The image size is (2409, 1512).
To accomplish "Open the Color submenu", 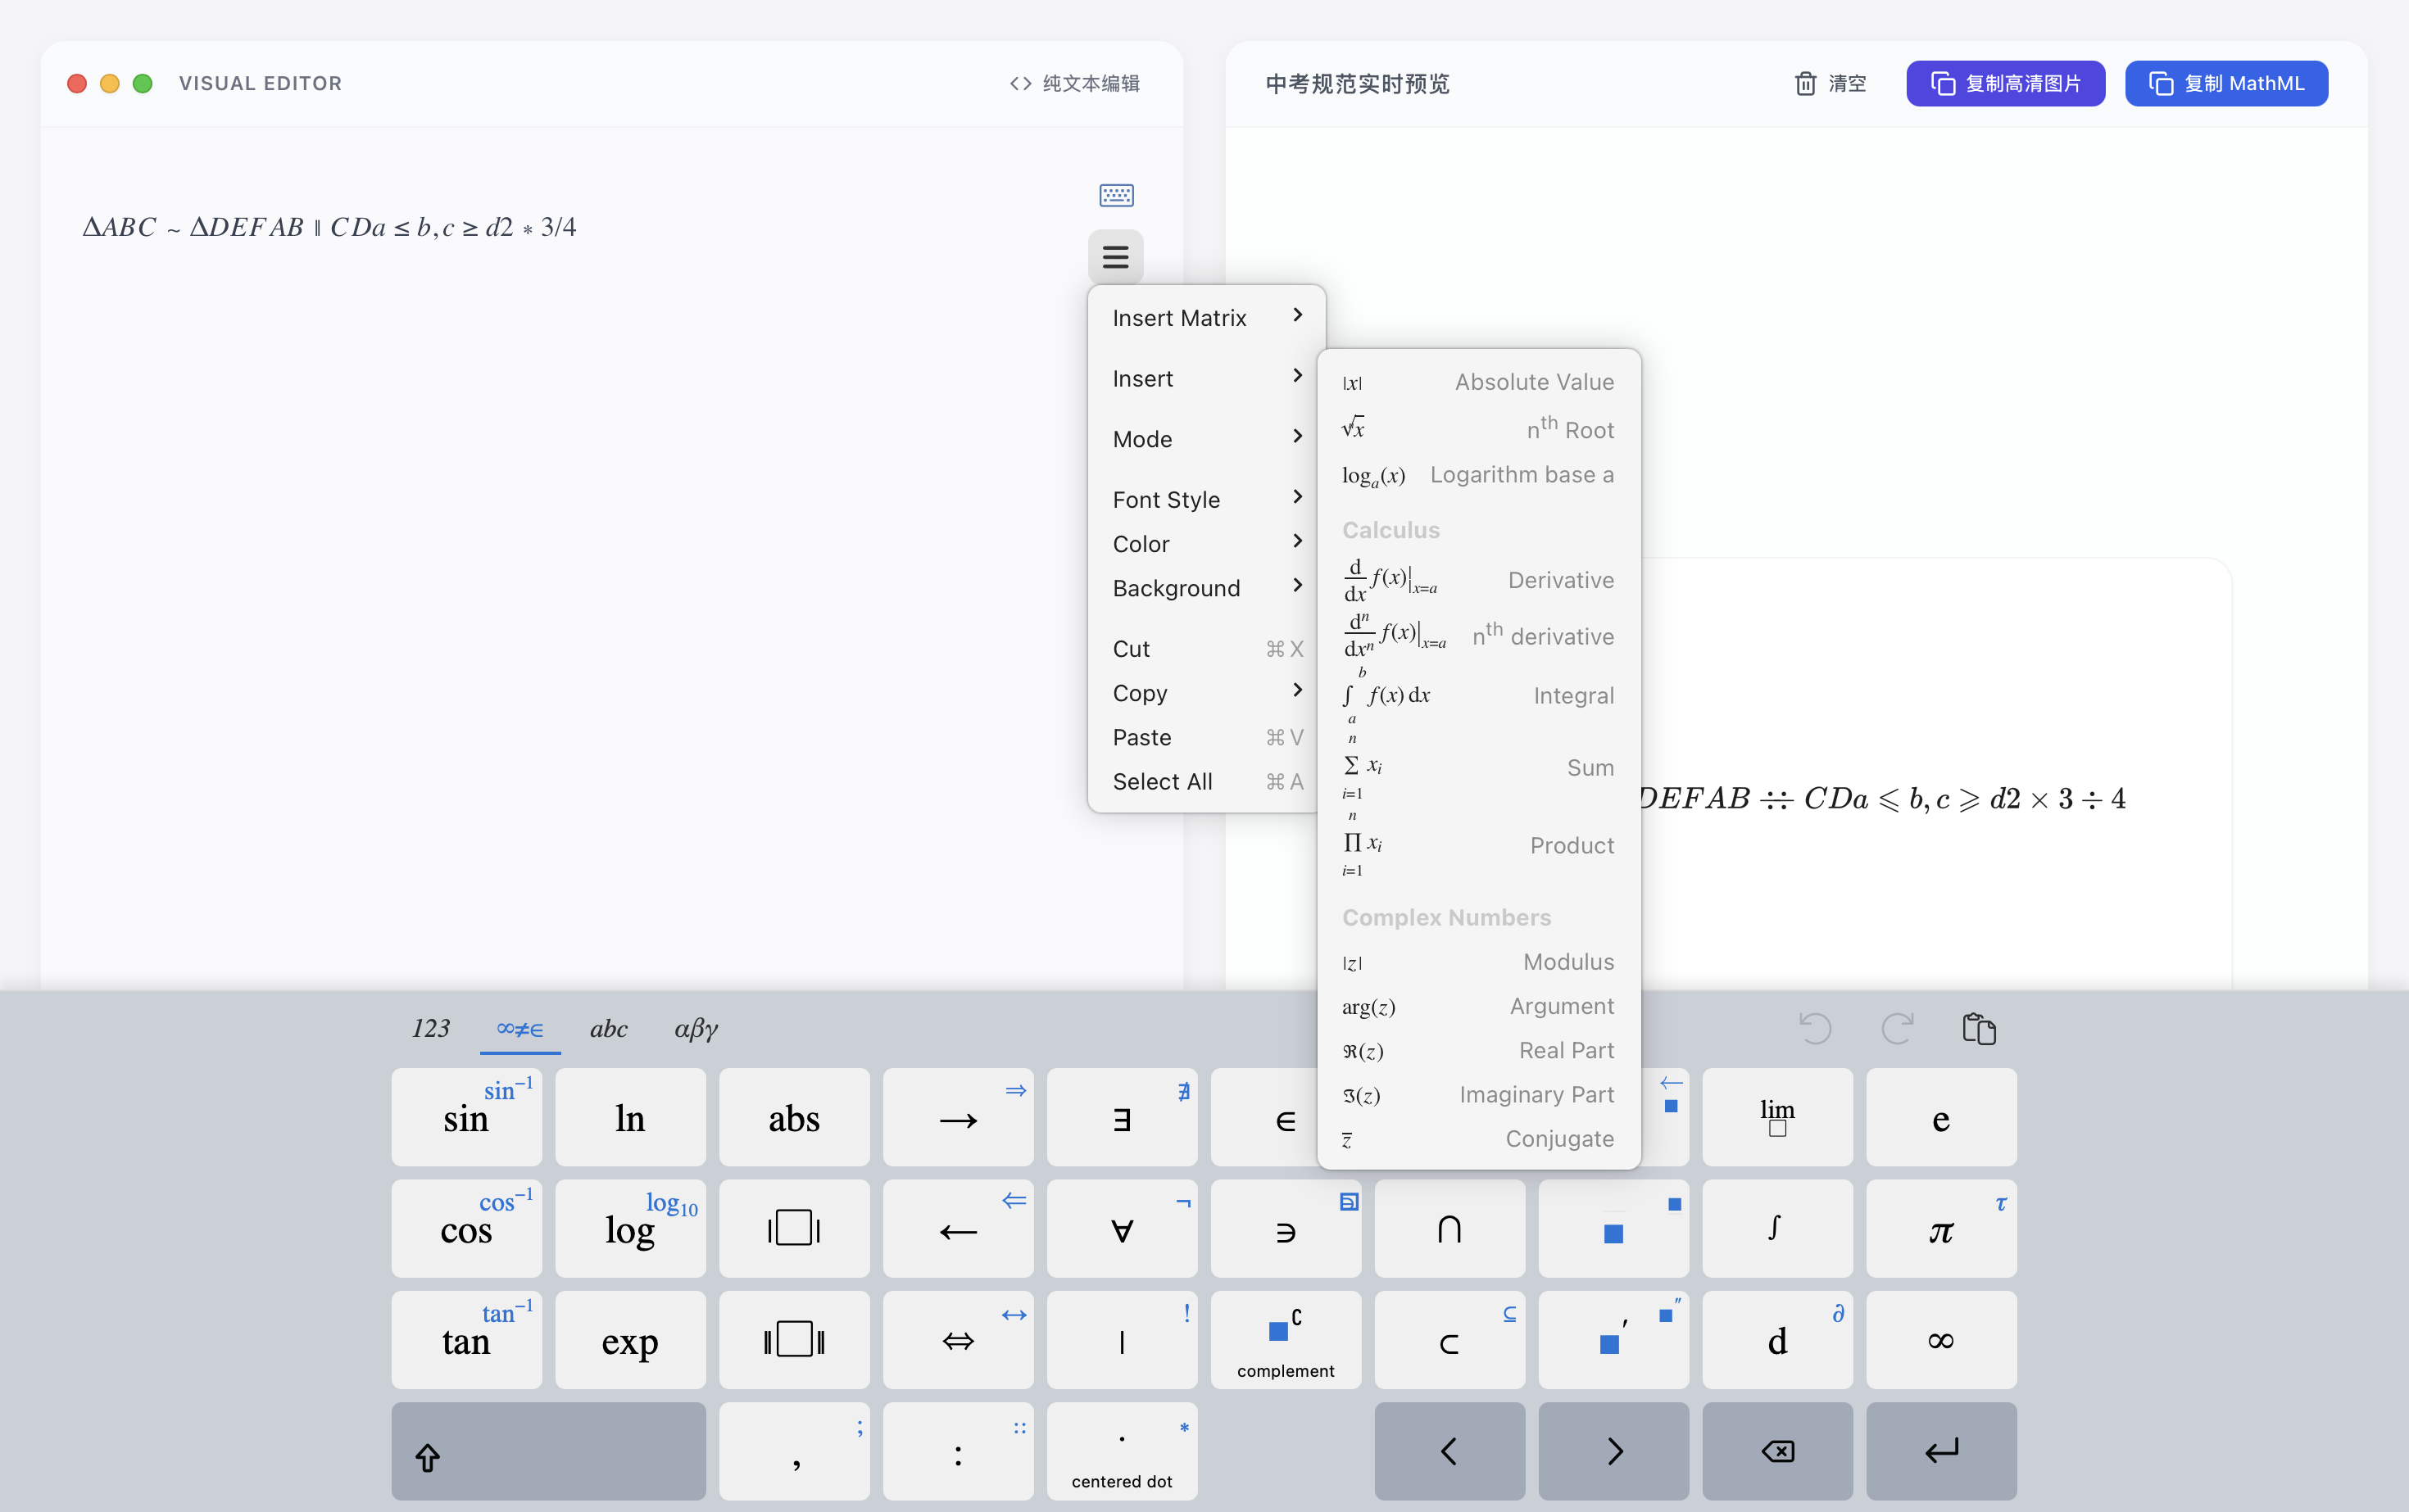I will point(1206,543).
